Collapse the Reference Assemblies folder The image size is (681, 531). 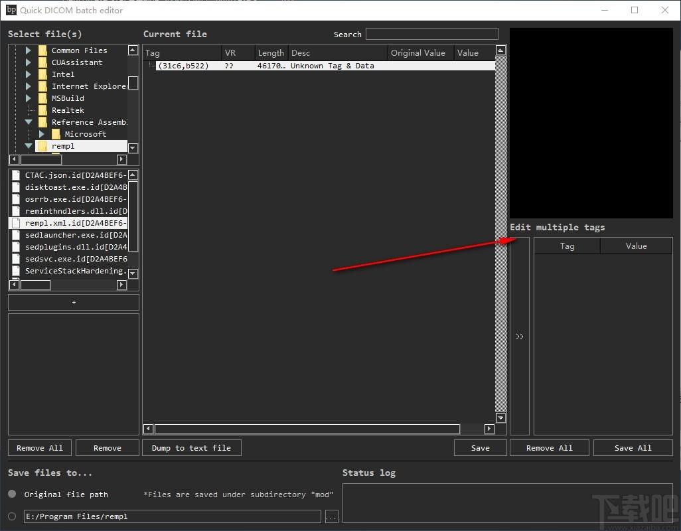(x=29, y=122)
